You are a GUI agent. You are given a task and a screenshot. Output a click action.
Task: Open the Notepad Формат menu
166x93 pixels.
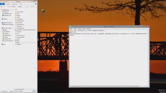tap(80, 29)
